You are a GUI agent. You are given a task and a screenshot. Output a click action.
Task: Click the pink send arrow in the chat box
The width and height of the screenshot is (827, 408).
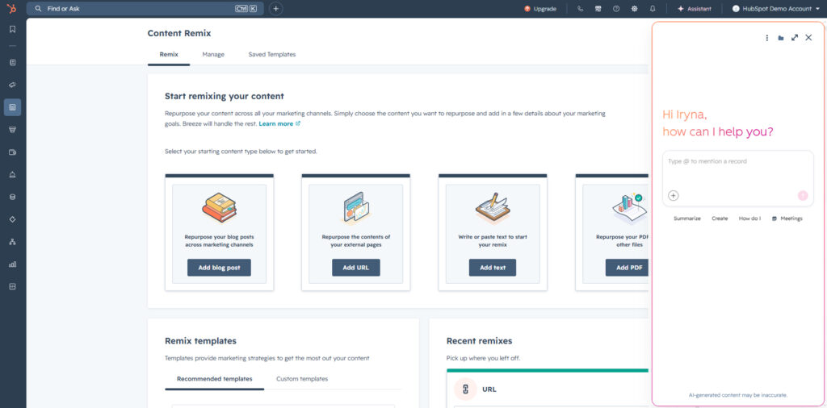click(802, 195)
